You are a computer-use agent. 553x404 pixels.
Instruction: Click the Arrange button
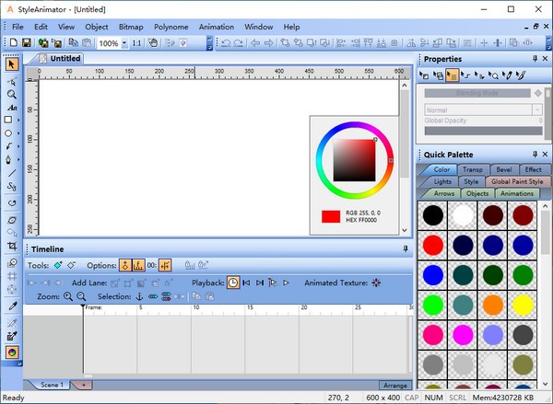(x=395, y=386)
